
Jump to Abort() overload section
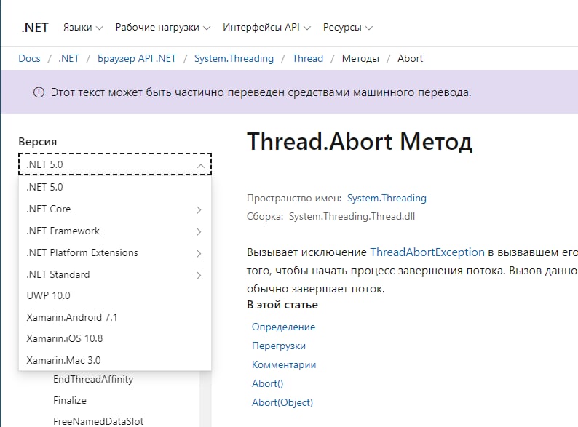coord(268,383)
